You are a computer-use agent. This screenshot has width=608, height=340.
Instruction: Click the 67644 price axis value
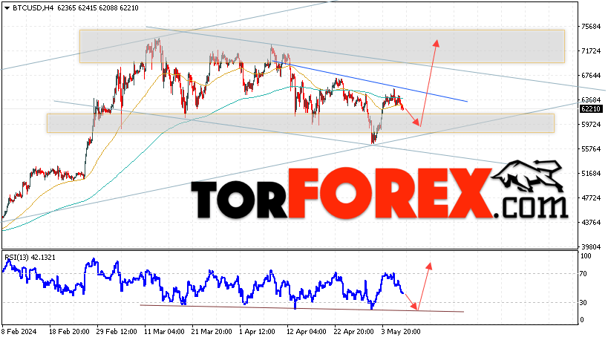point(590,75)
